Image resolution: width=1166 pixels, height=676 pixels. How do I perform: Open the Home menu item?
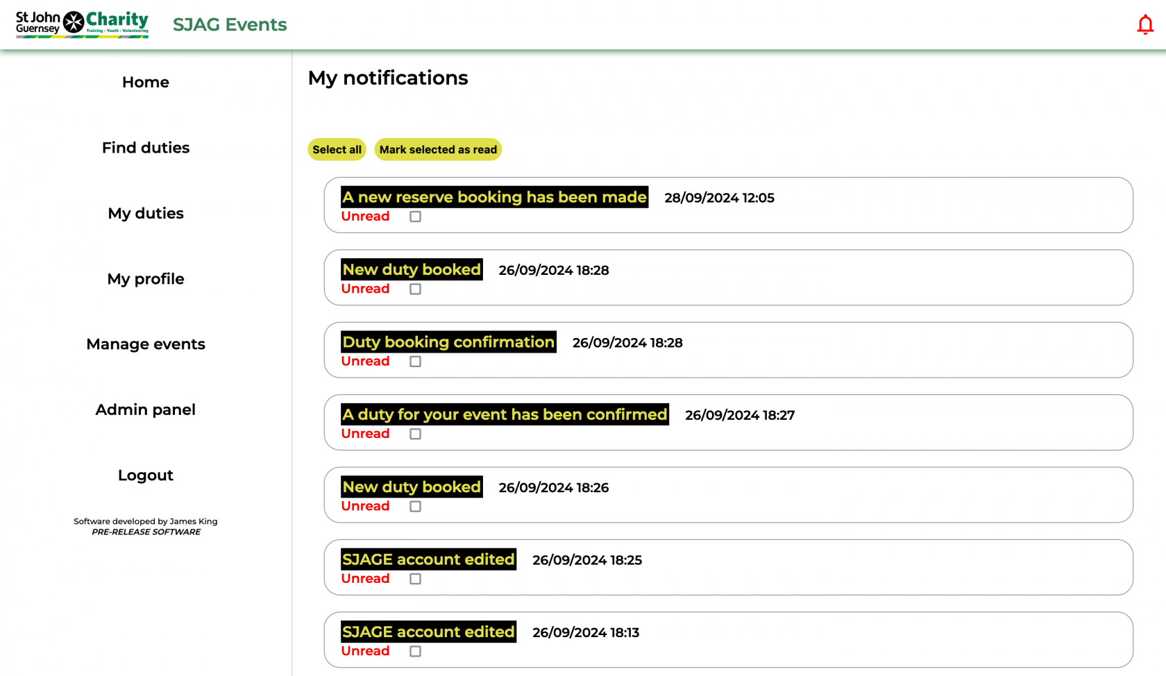(145, 82)
